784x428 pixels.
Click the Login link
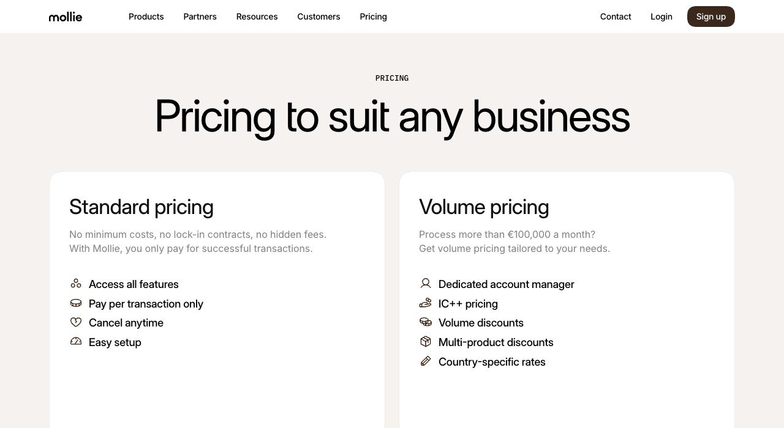pyautogui.click(x=661, y=17)
